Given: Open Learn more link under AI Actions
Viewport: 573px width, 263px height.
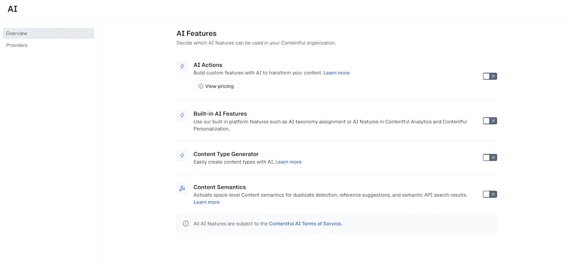Looking at the screenshot, I should coord(336,73).
